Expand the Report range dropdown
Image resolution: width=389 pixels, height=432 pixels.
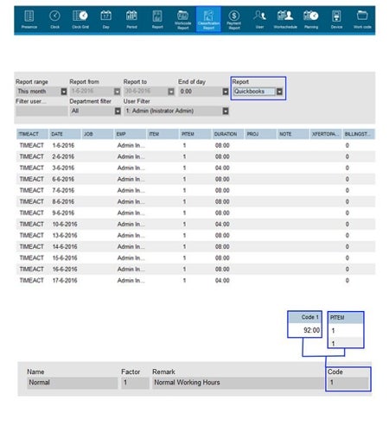pyautogui.click(x=64, y=92)
